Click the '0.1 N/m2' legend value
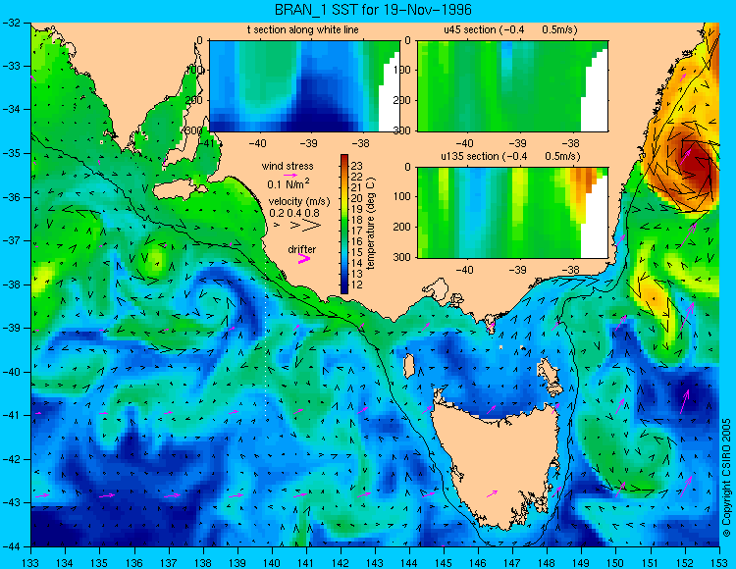736x569 pixels. coord(289,183)
